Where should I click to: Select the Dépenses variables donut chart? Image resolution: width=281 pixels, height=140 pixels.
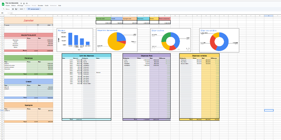(219, 40)
